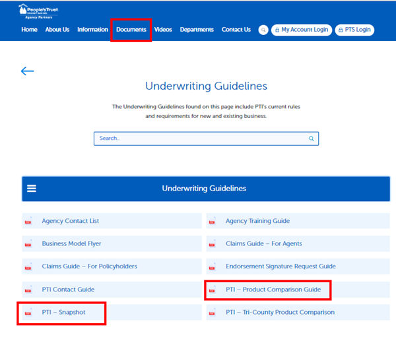This screenshot has width=396, height=337.
Task: Open the PTI Contact Guide document
Action: coord(112,290)
